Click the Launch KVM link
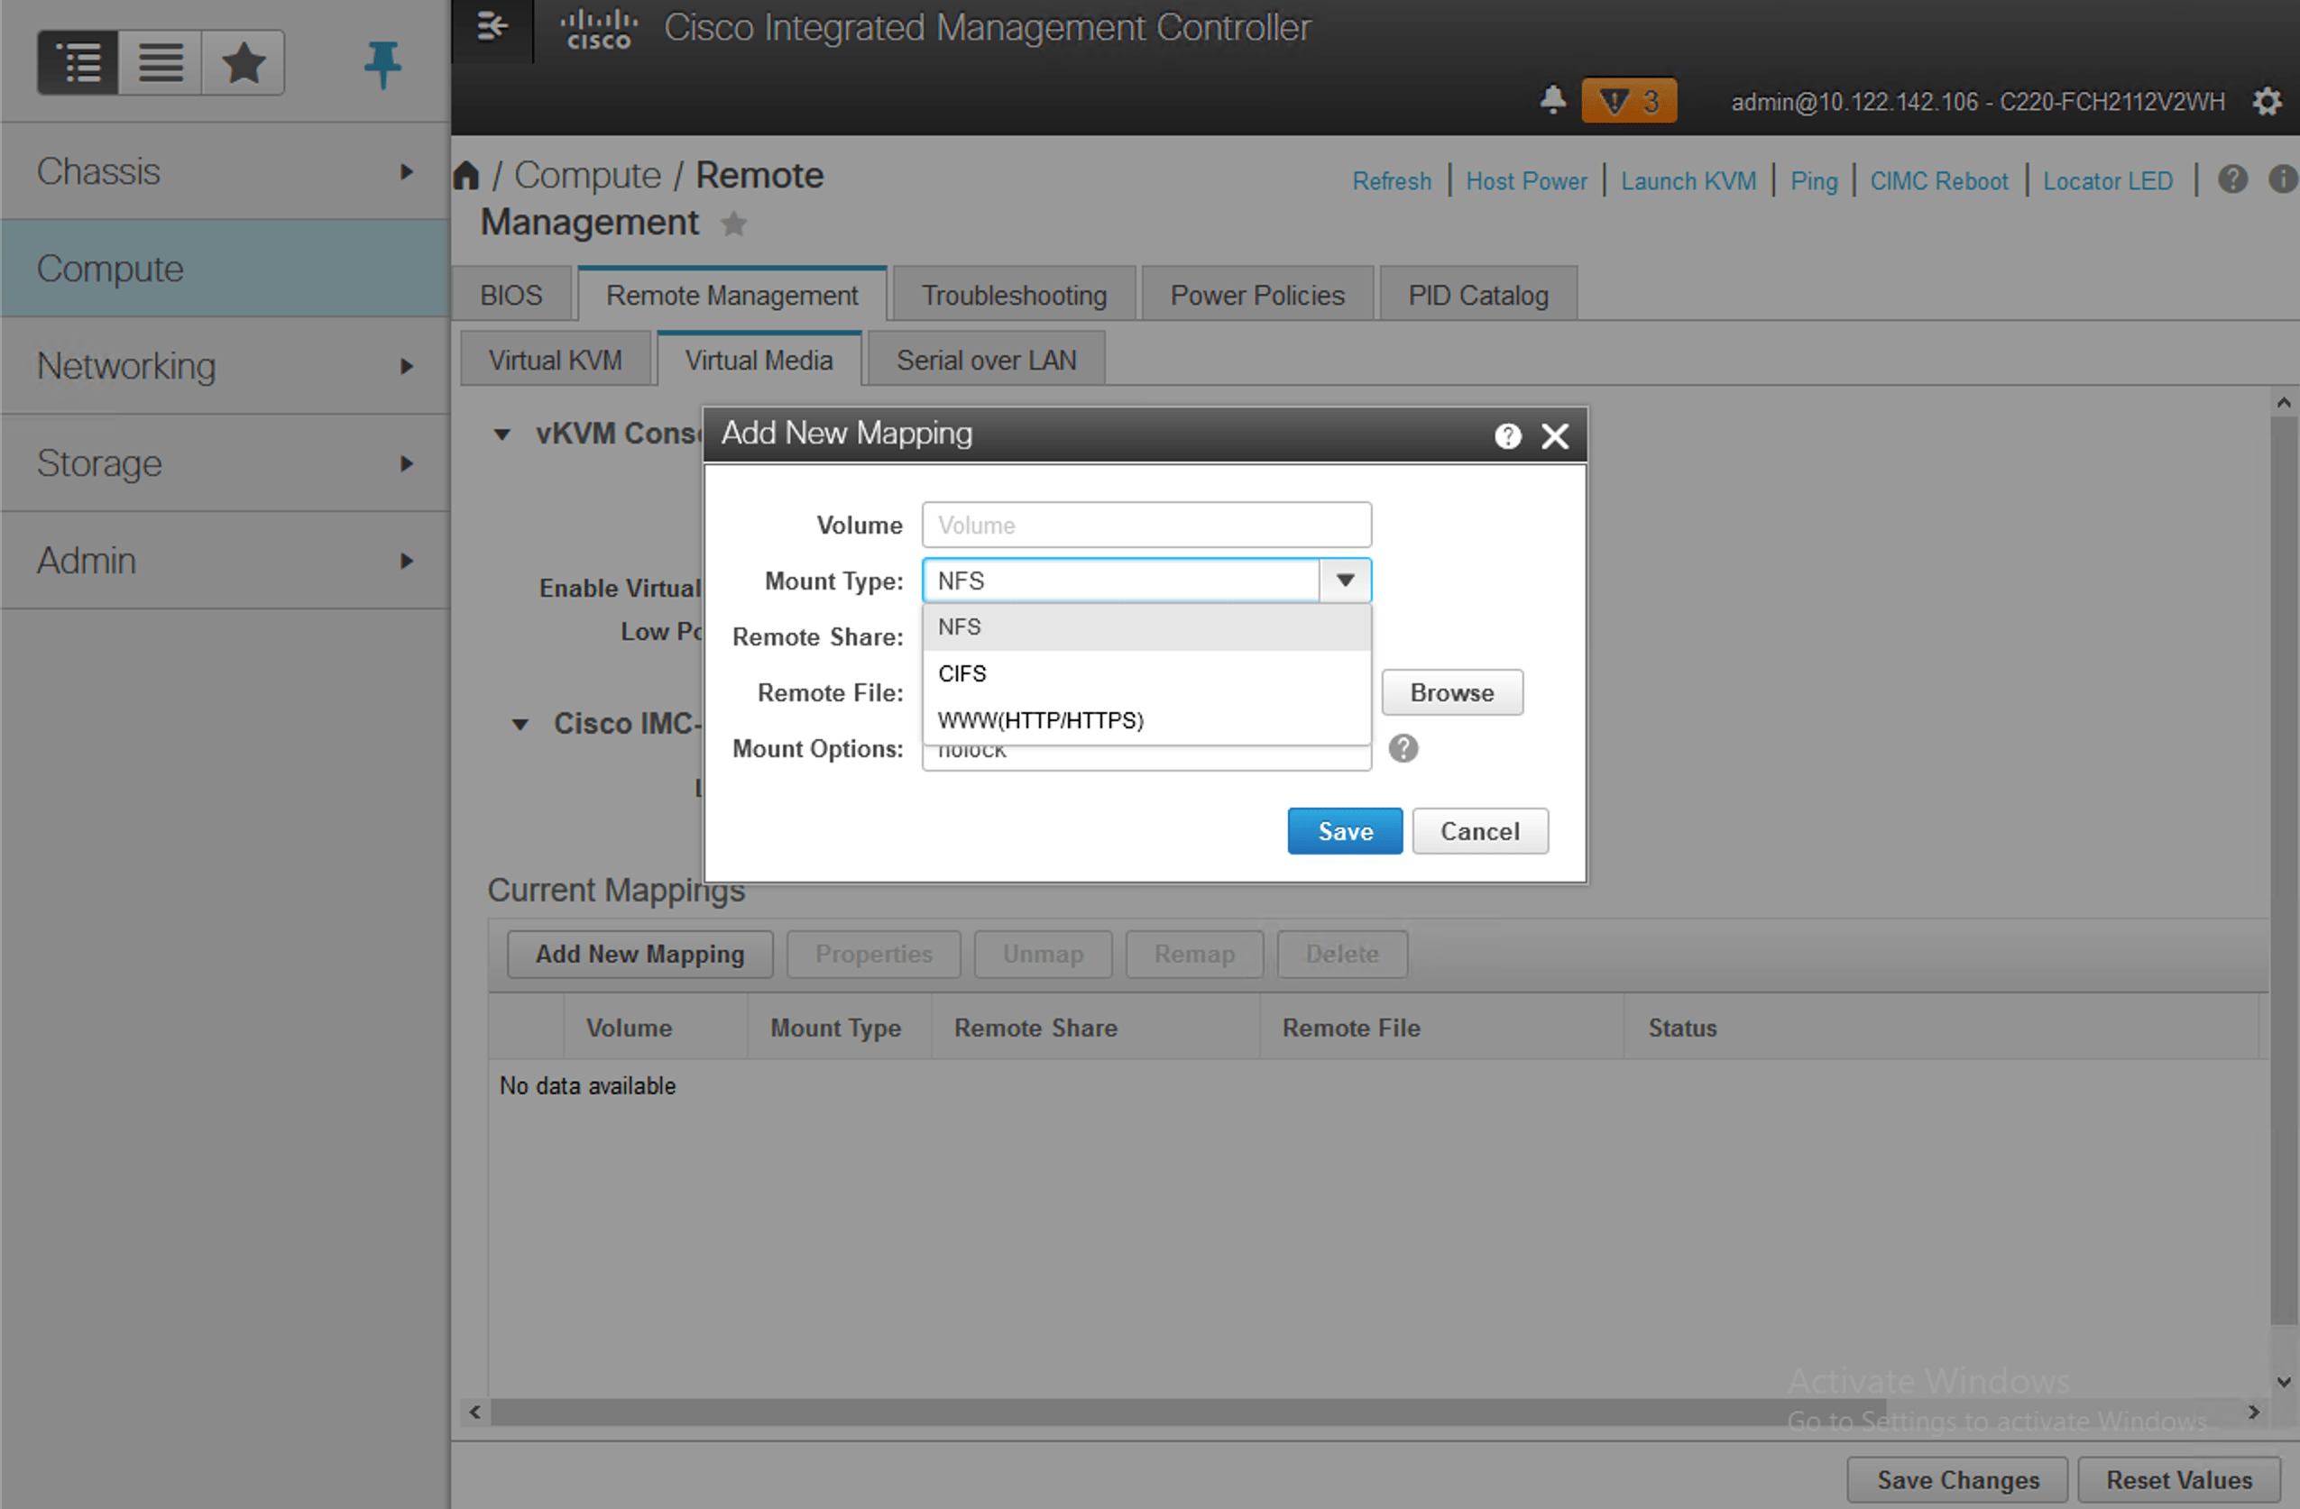Screen dimensions: 2300x1509 (1688, 180)
